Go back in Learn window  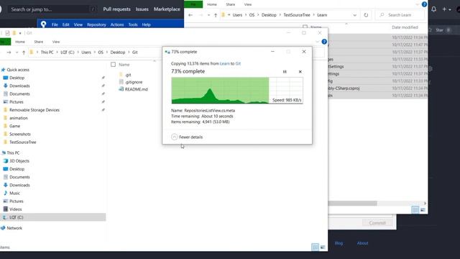(190, 15)
